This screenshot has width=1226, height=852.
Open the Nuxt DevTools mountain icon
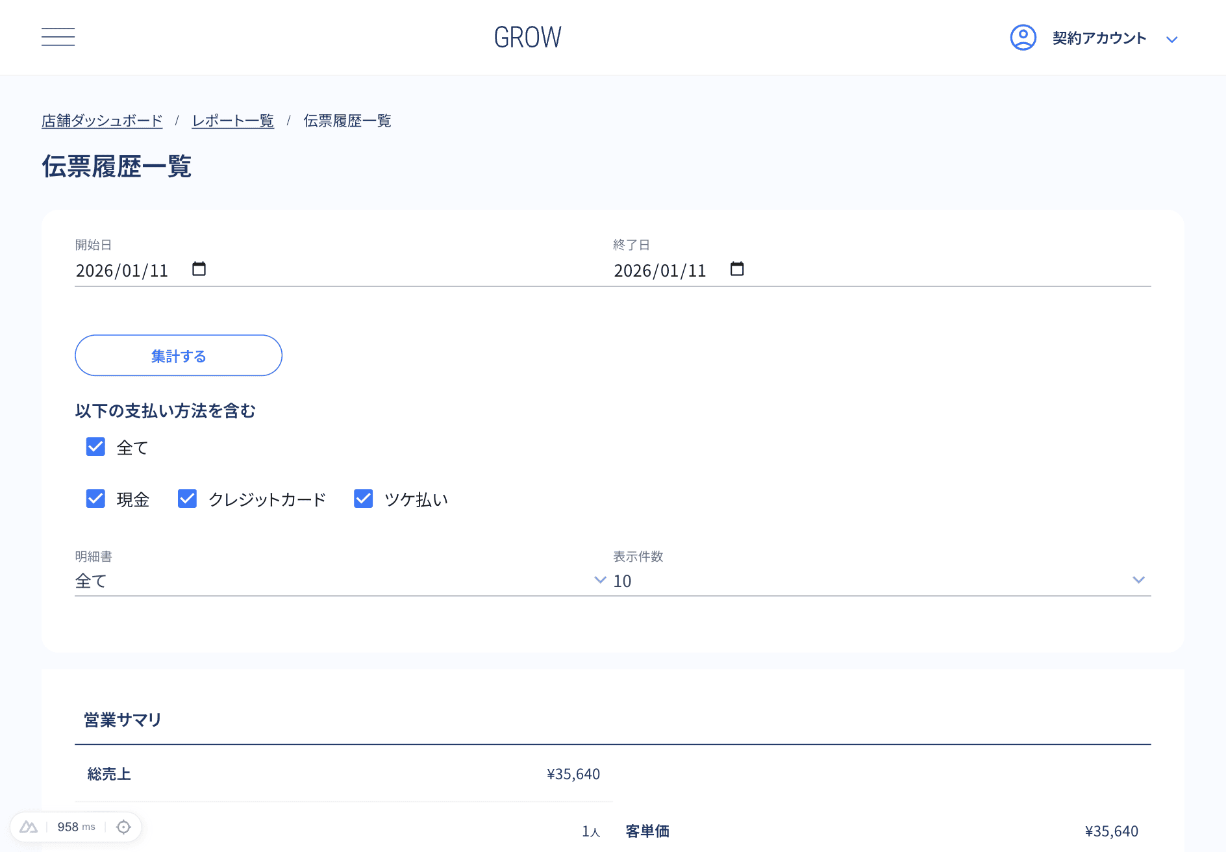coord(29,826)
